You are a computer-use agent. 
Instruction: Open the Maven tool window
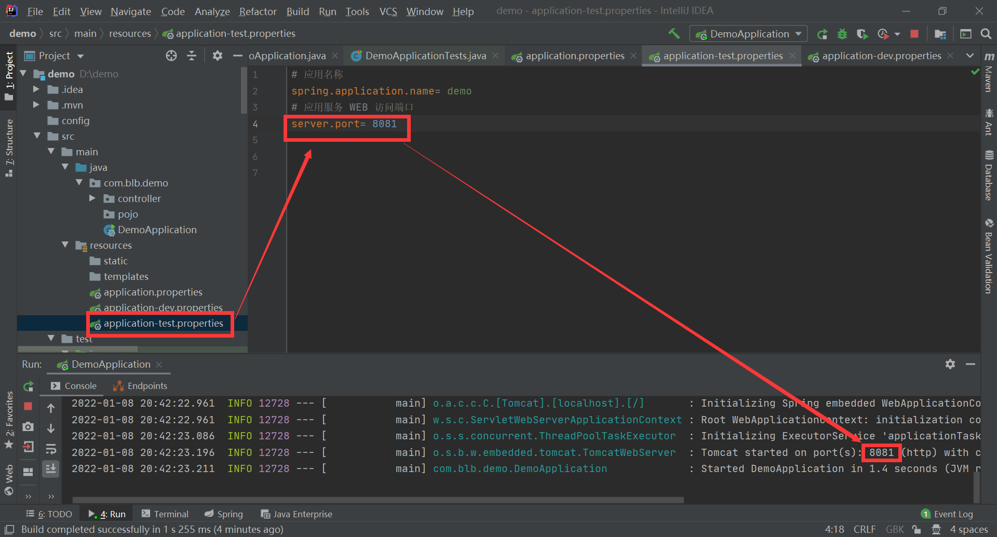[x=989, y=72]
